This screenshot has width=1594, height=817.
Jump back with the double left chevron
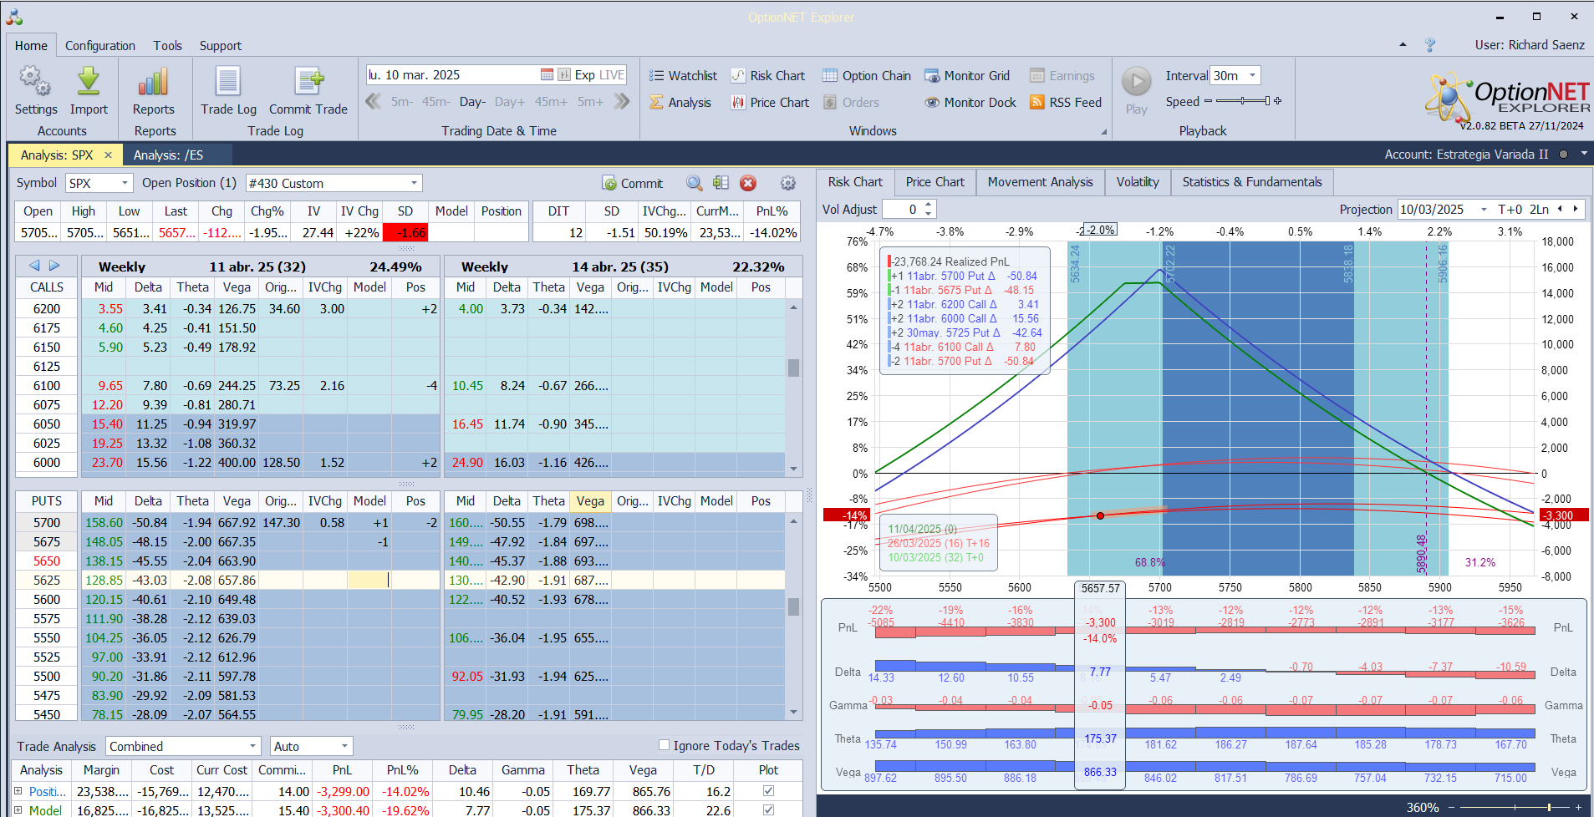374,102
